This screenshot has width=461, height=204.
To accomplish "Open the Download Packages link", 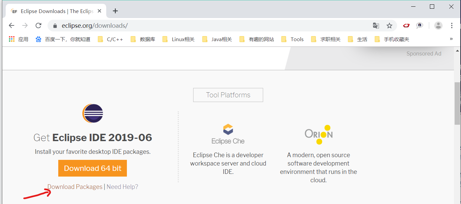I will 75,187.
